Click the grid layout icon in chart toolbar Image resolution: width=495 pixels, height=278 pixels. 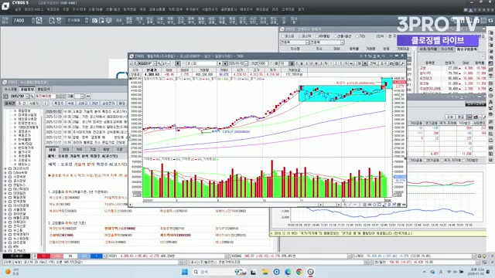(x=292, y=63)
